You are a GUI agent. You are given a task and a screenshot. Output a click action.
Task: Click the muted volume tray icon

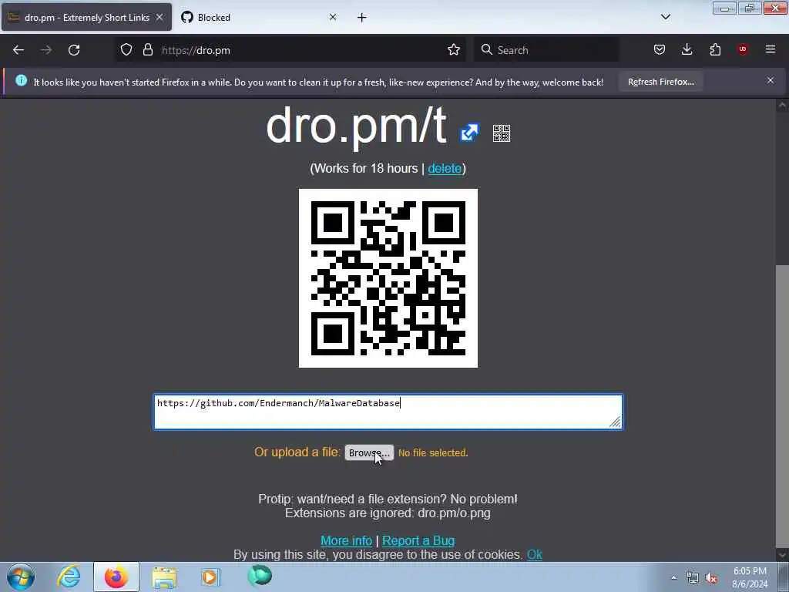[711, 578]
